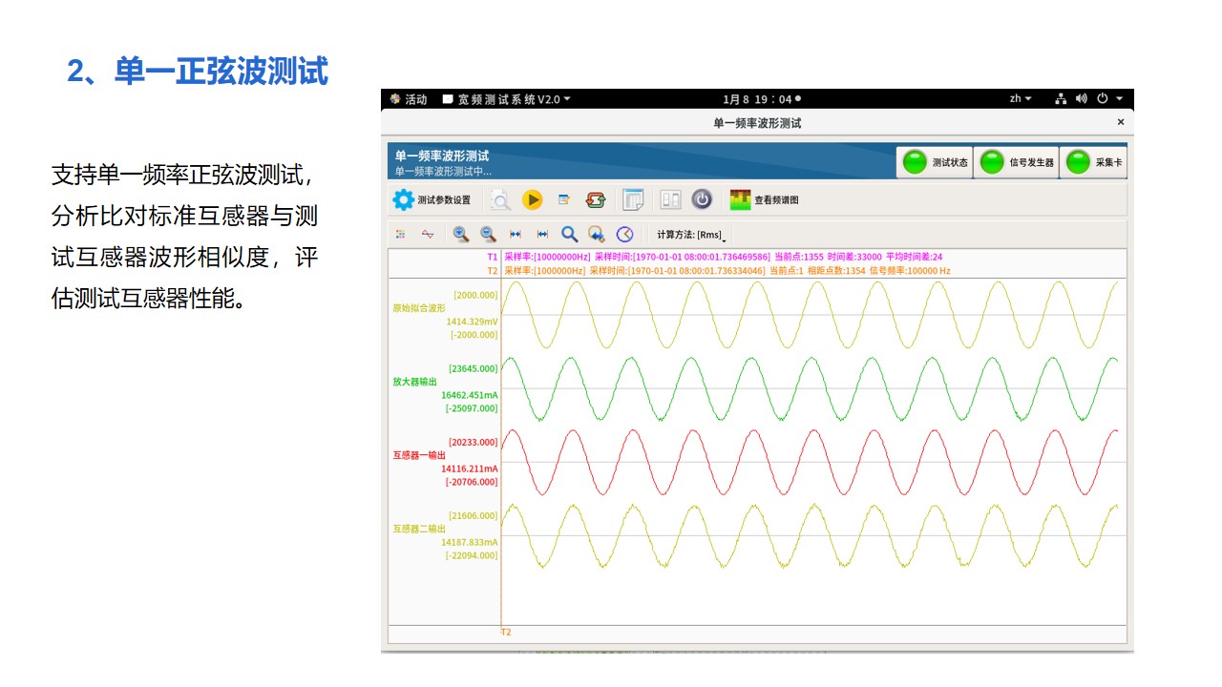Expand the zh input language menu
The height and width of the screenshot is (687, 1222).
pos(1021,99)
